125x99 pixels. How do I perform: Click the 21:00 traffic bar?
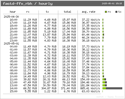103,35
